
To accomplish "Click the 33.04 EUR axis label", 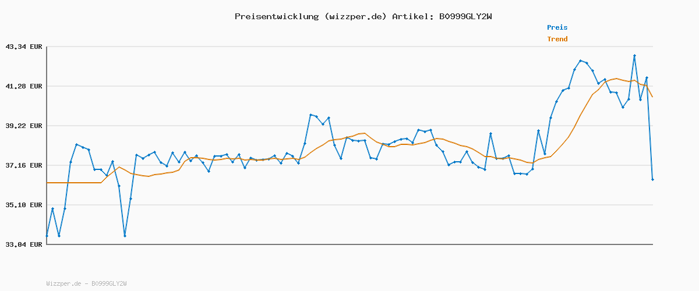I will [x=24, y=244].
